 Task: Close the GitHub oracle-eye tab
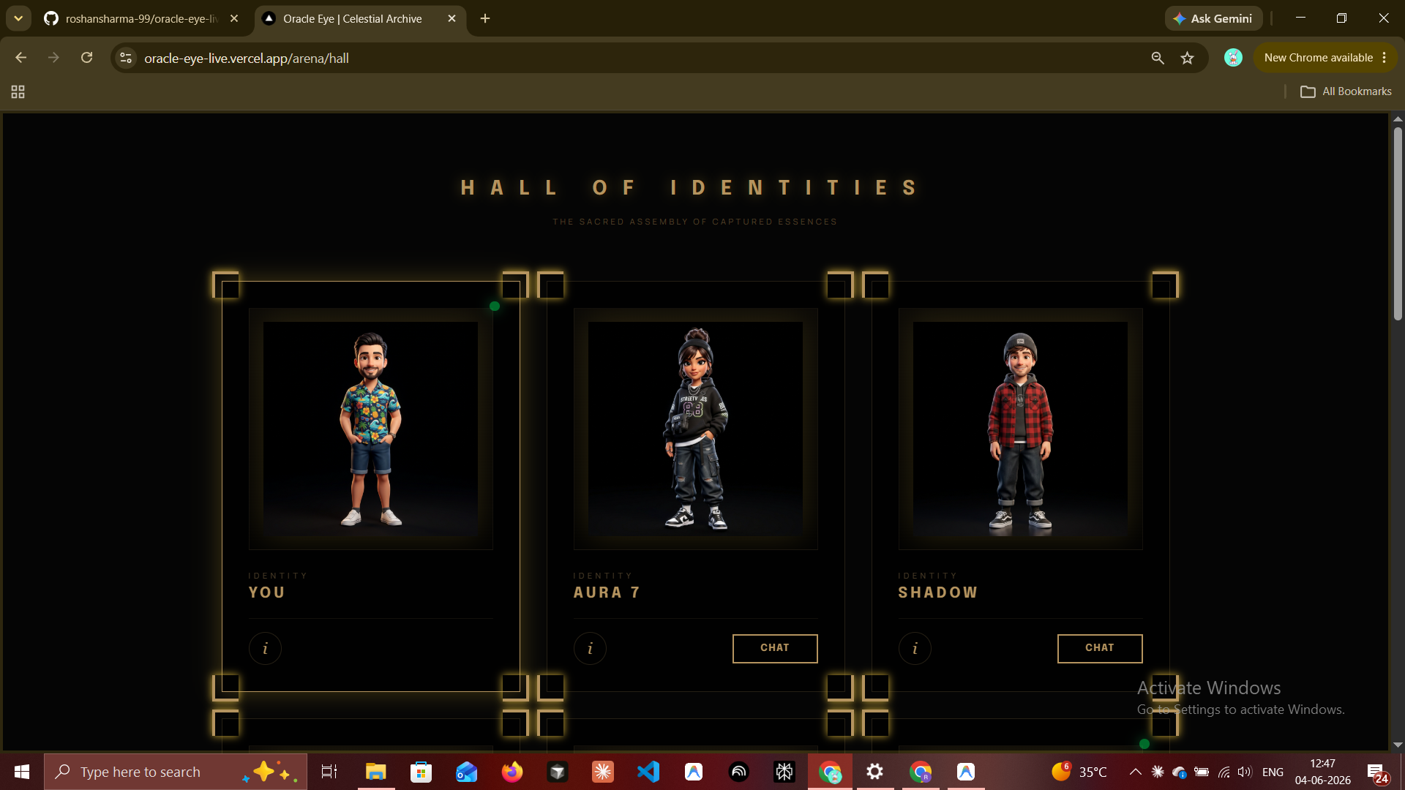234,18
